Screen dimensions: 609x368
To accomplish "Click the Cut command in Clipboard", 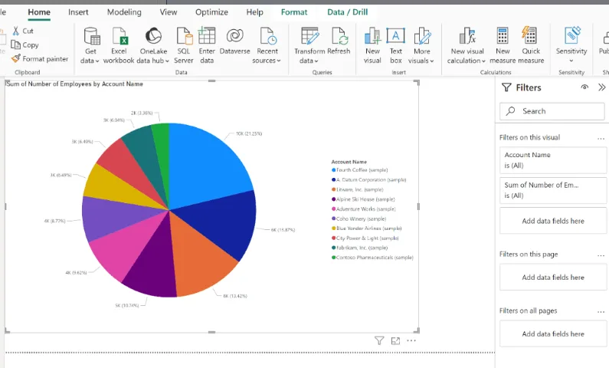I will 23,31.
